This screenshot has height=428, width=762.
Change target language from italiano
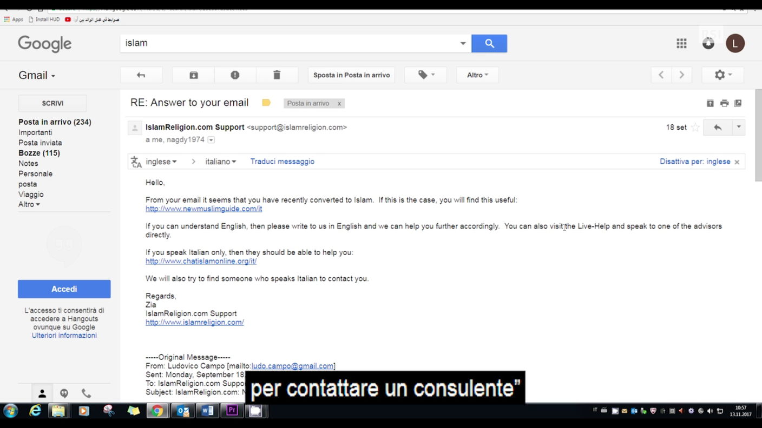pos(221,162)
